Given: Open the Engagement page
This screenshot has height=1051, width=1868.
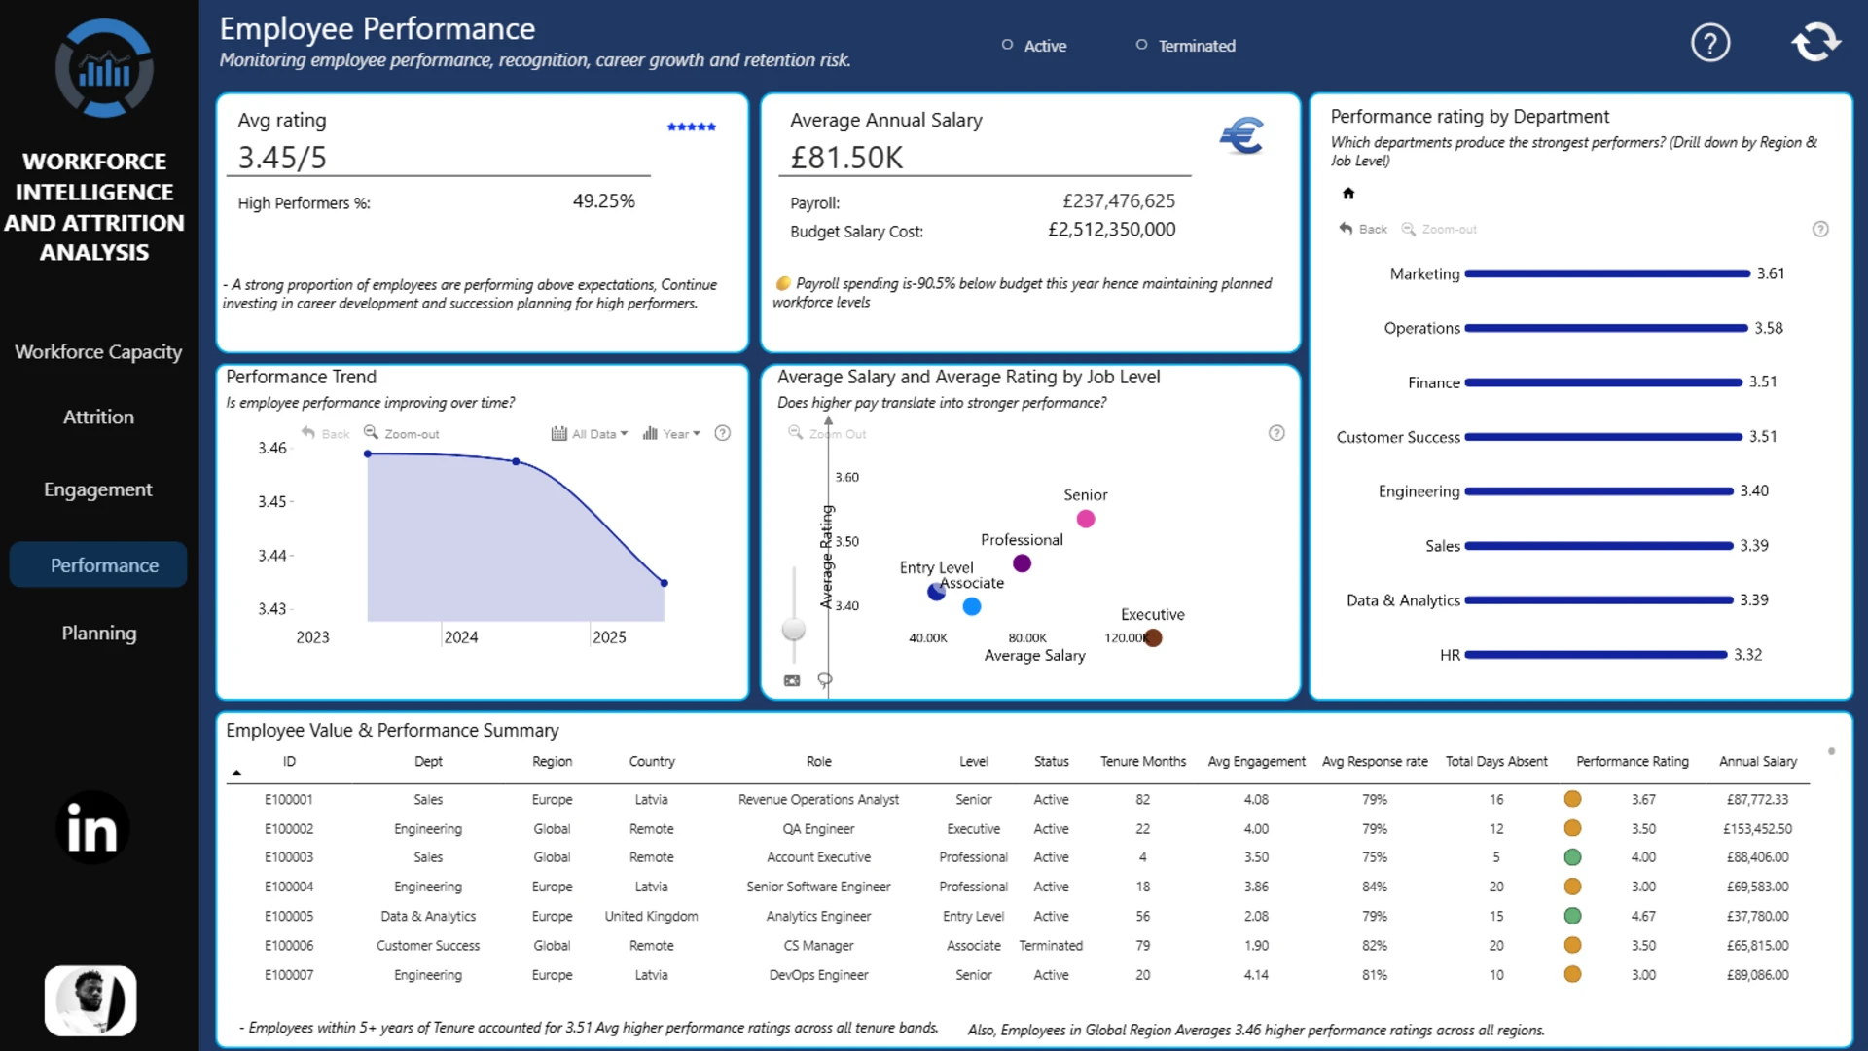Looking at the screenshot, I should [x=98, y=489].
